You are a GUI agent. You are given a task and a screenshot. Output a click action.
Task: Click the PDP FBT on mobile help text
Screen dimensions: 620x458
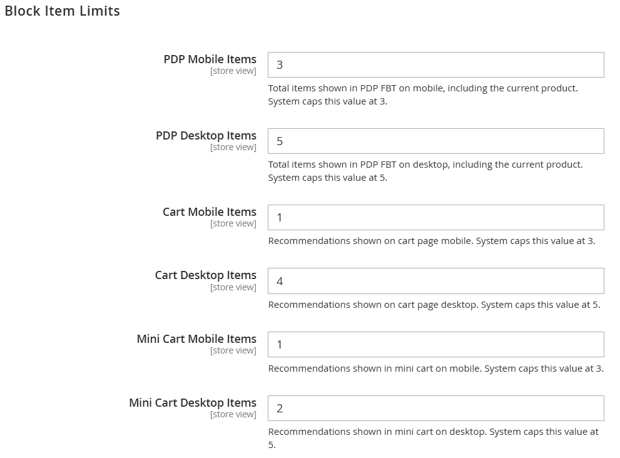point(423,94)
